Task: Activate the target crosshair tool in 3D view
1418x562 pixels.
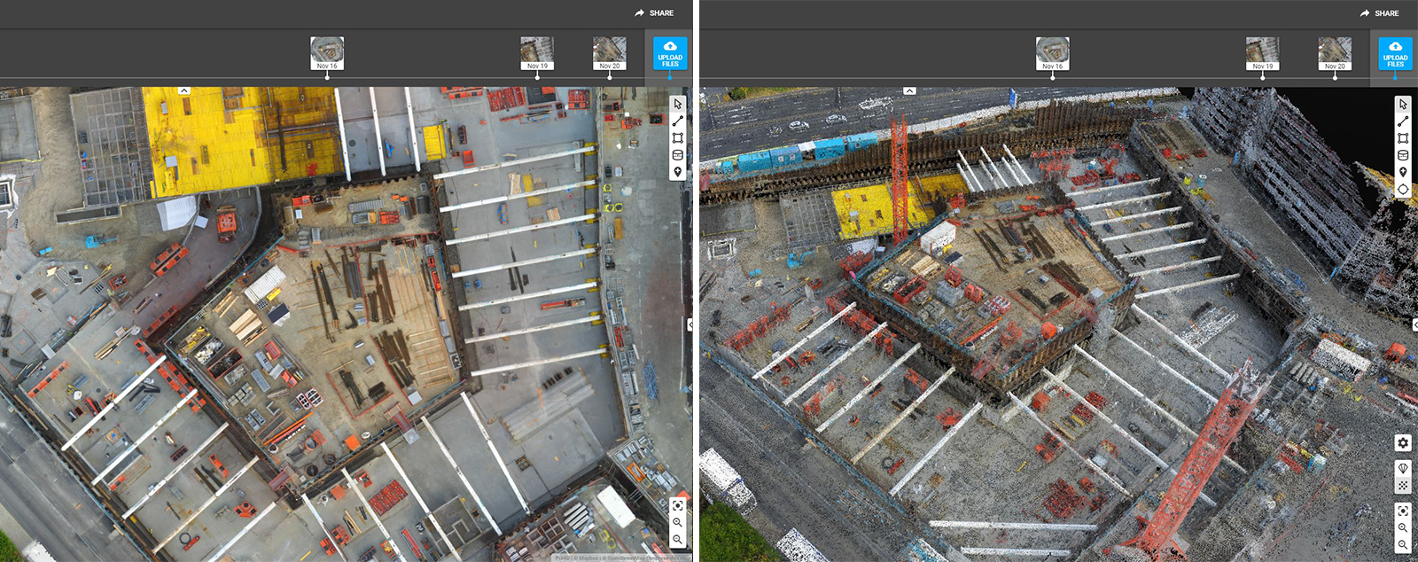Action: pyautogui.click(x=1403, y=190)
